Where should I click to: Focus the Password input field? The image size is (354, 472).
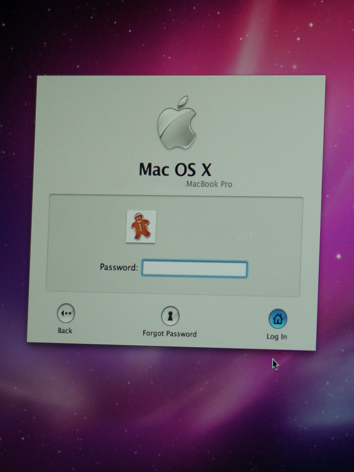[194, 269]
